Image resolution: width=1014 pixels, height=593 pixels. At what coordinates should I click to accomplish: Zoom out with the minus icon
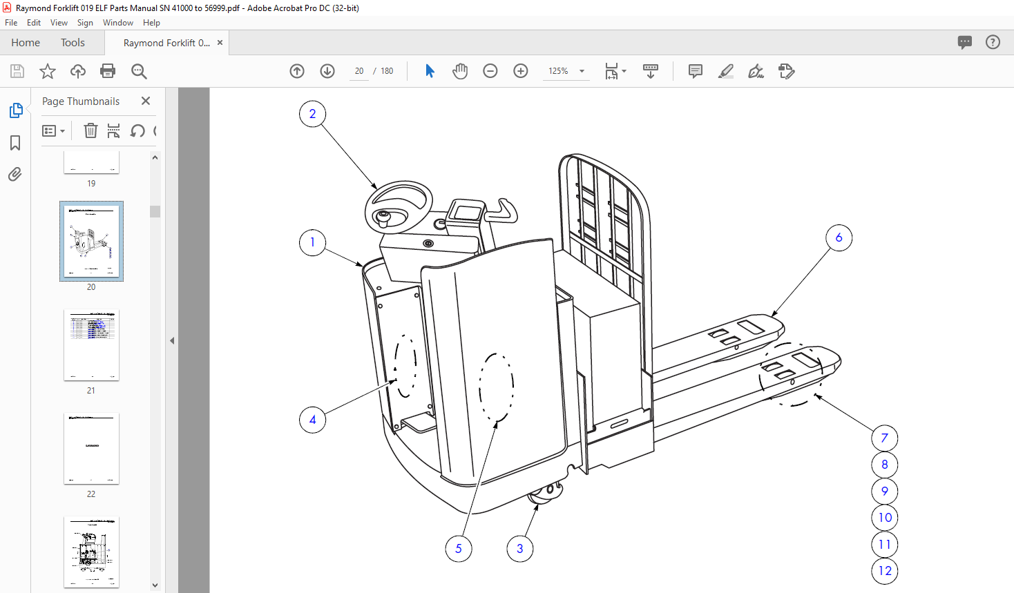click(x=490, y=71)
